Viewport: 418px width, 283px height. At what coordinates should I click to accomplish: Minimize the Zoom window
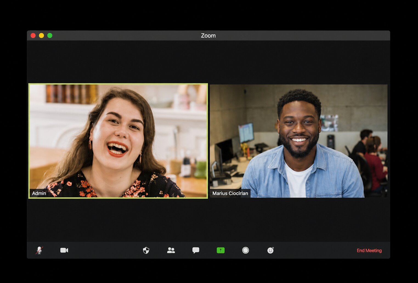coord(41,35)
